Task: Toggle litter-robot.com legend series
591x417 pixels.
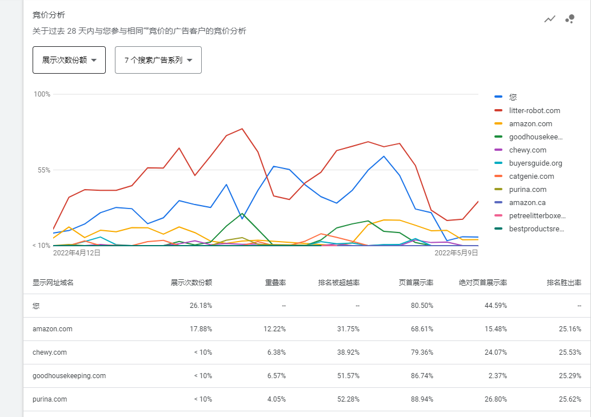Action: [x=534, y=111]
